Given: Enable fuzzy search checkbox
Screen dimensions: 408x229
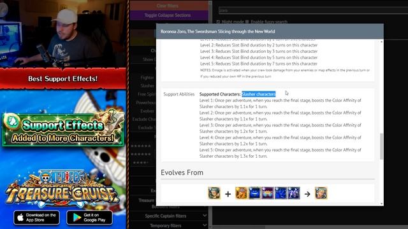Looking at the screenshot, I should 247,22.
